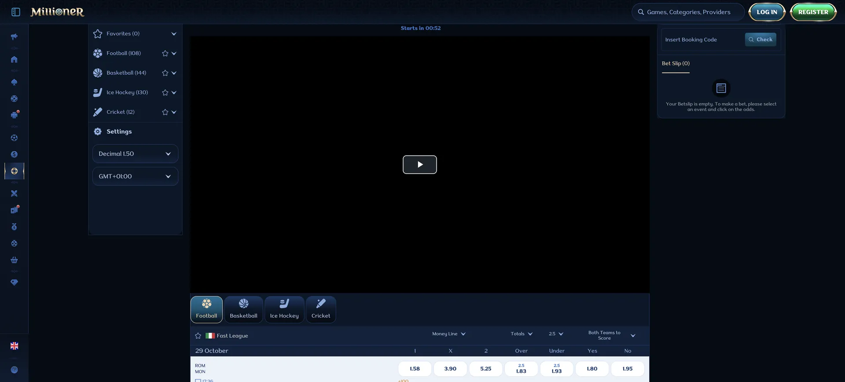Image resolution: width=845 pixels, height=382 pixels.
Task: Click the REGISTER button
Action: coord(813,12)
